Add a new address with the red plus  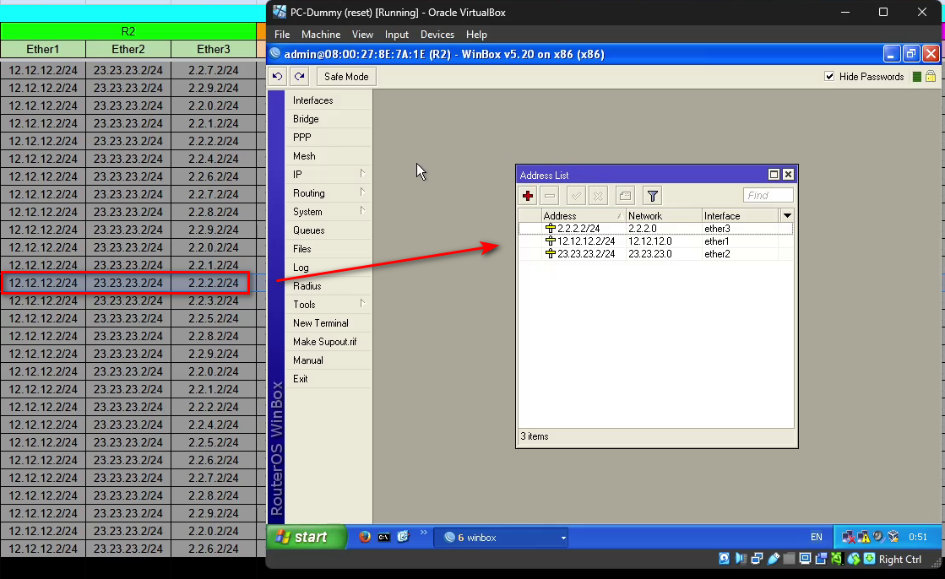(528, 196)
